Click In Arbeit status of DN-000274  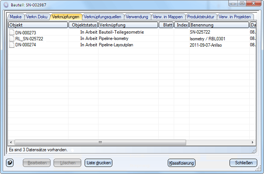89,45
